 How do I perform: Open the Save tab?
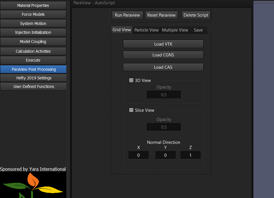[x=198, y=30]
